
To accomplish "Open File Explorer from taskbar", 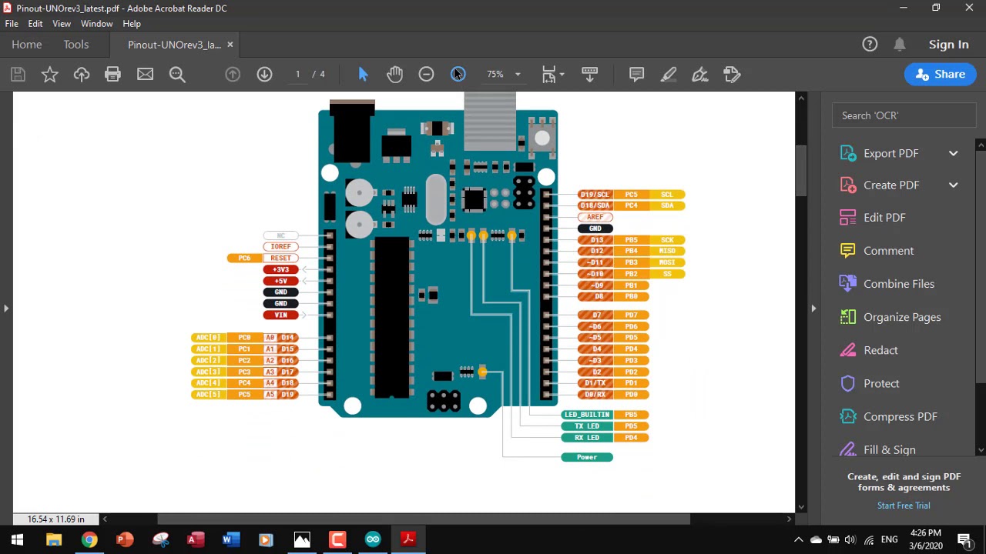I will 54,539.
